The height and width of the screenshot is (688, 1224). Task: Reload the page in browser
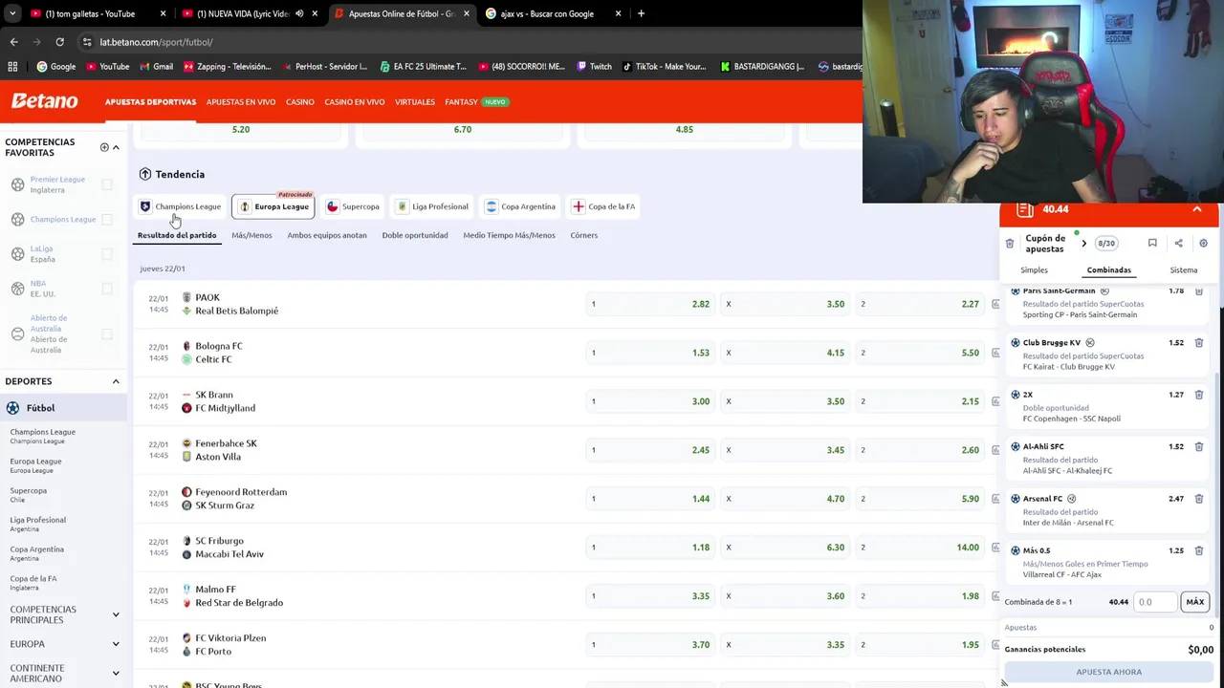(x=59, y=42)
